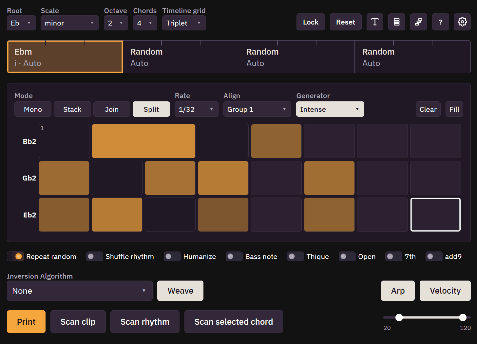
Task: Click the long orange Bb2 note block
Action: point(143,141)
